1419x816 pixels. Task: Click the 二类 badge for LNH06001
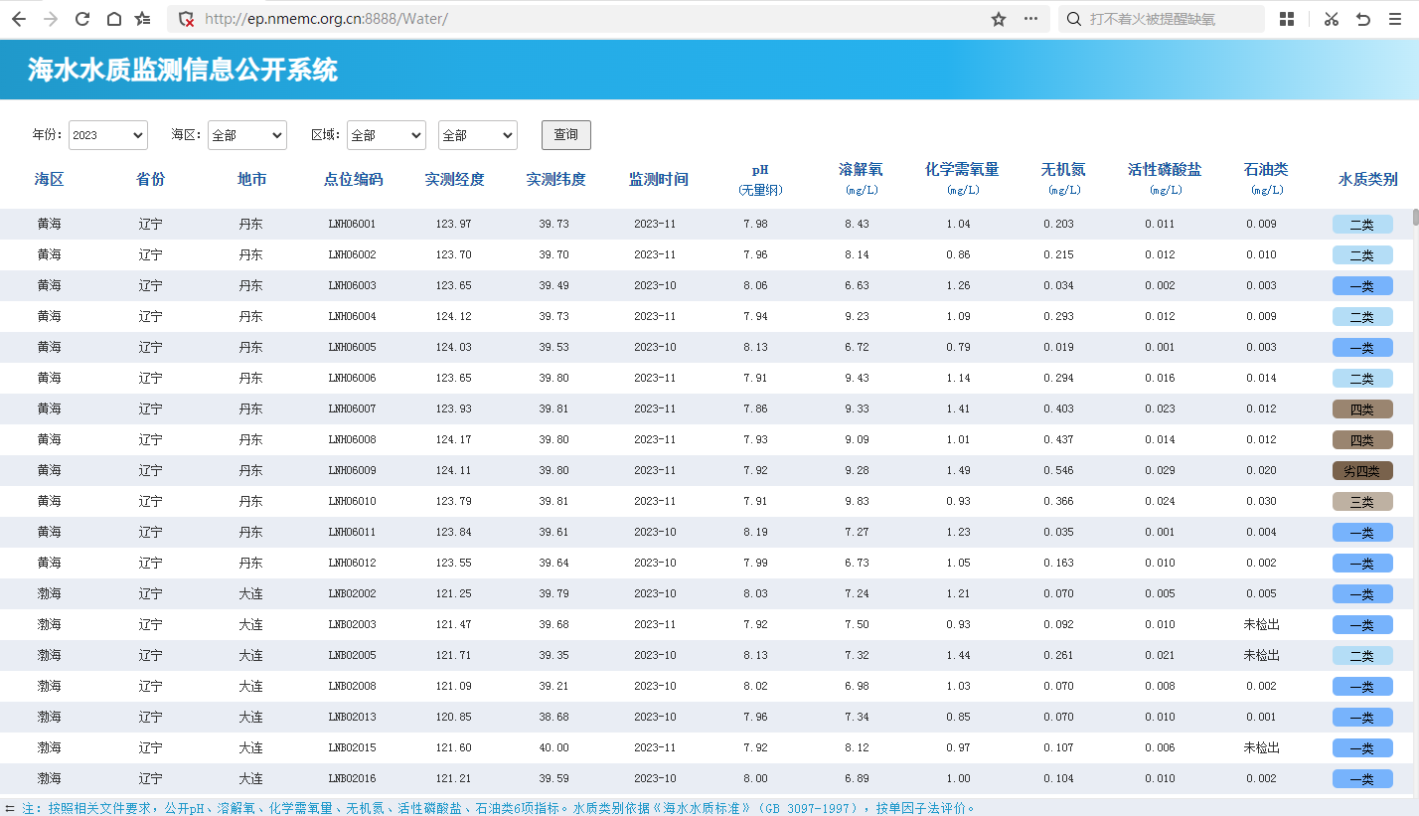point(1362,225)
